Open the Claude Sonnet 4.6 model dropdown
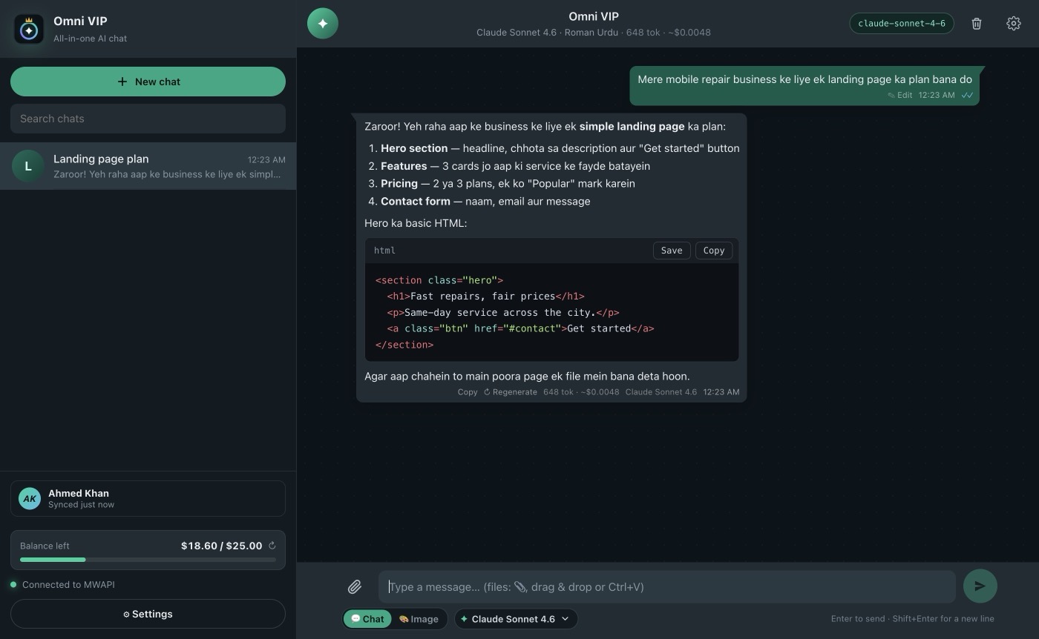Image resolution: width=1039 pixels, height=639 pixels. pyautogui.click(x=516, y=619)
